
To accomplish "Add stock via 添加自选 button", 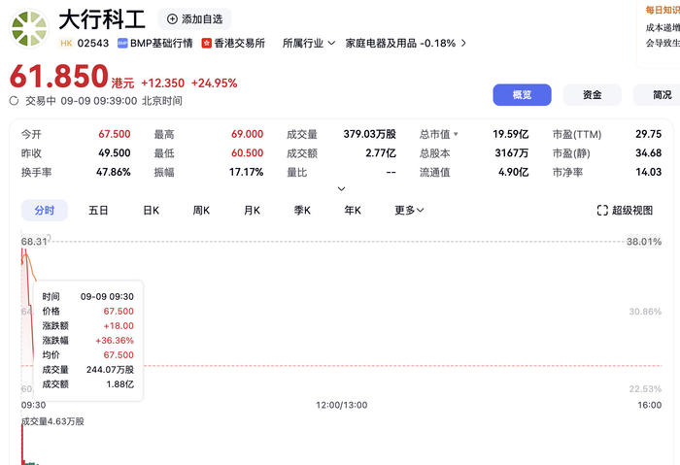I will (194, 18).
